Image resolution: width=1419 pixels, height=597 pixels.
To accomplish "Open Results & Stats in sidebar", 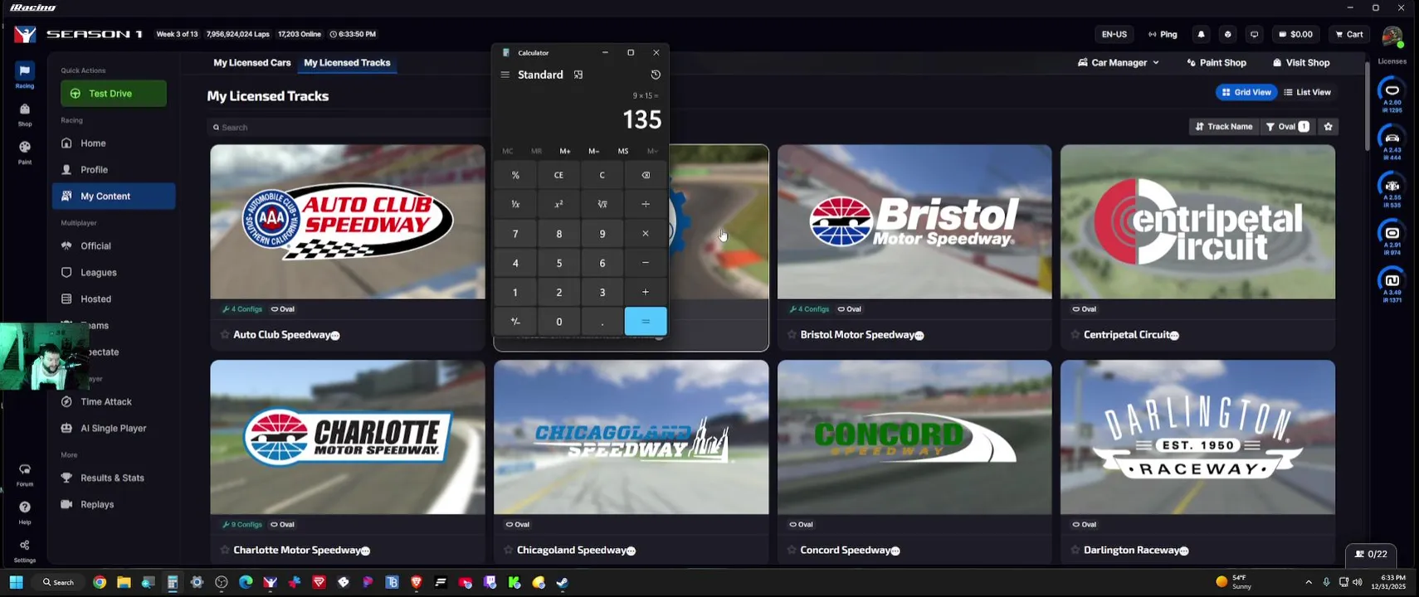I will (114, 478).
